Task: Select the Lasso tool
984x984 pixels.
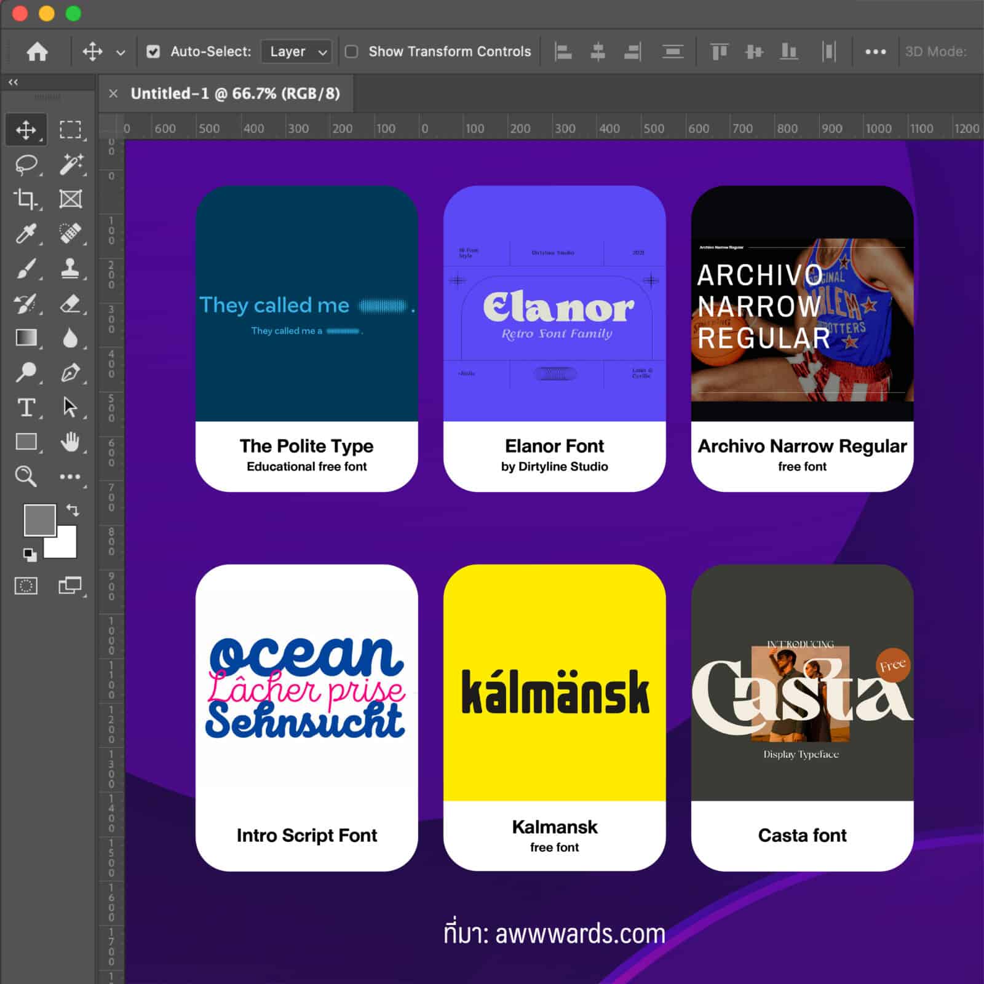Action: point(26,164)
